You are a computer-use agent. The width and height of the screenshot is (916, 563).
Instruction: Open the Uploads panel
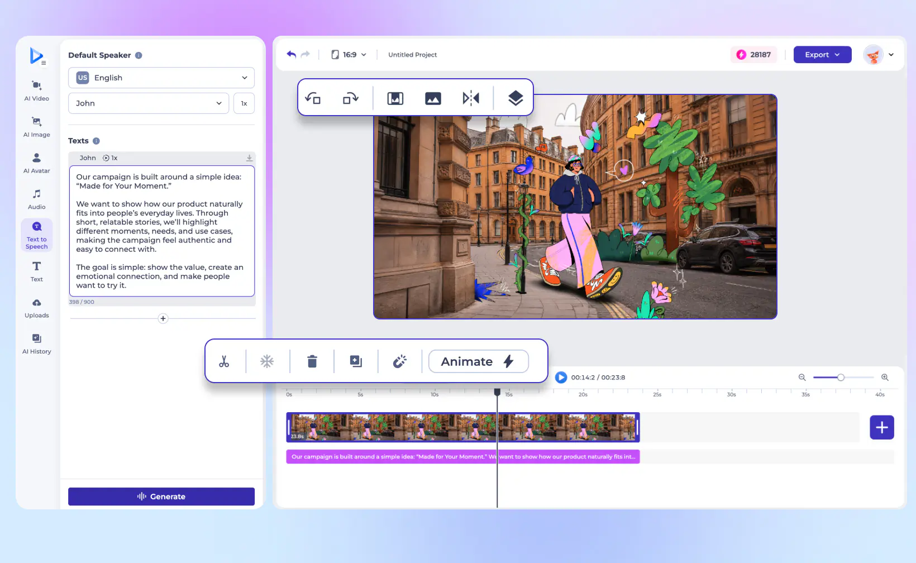37,308
